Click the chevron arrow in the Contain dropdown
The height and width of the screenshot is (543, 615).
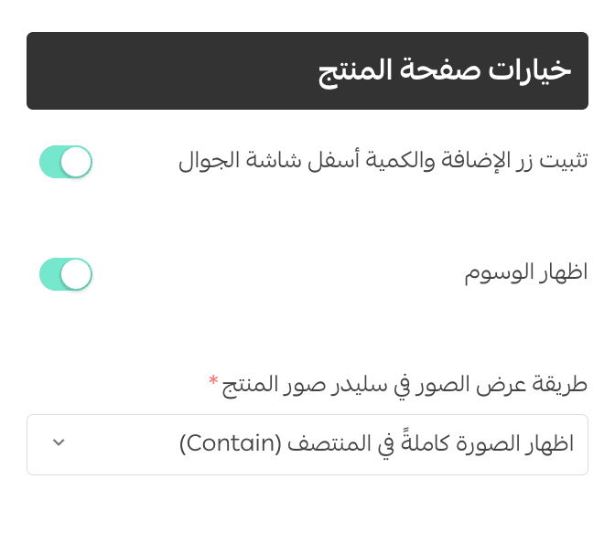(59, 443)
